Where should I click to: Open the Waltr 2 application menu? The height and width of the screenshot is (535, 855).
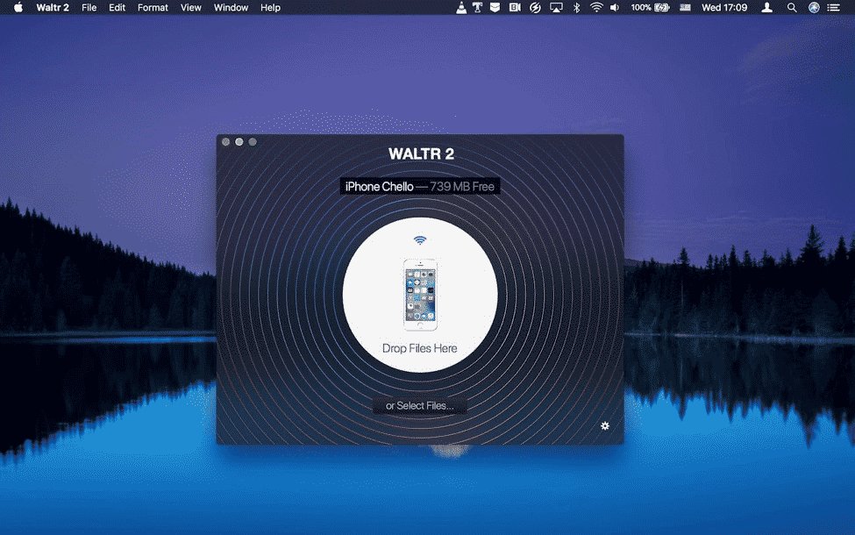tap(52, 7)
